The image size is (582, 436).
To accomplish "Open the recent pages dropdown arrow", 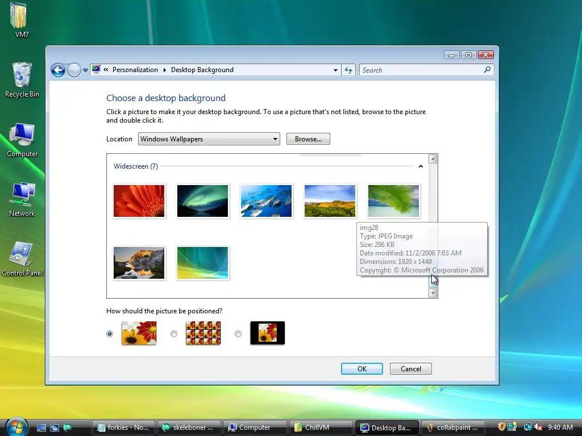I will 85,70.
